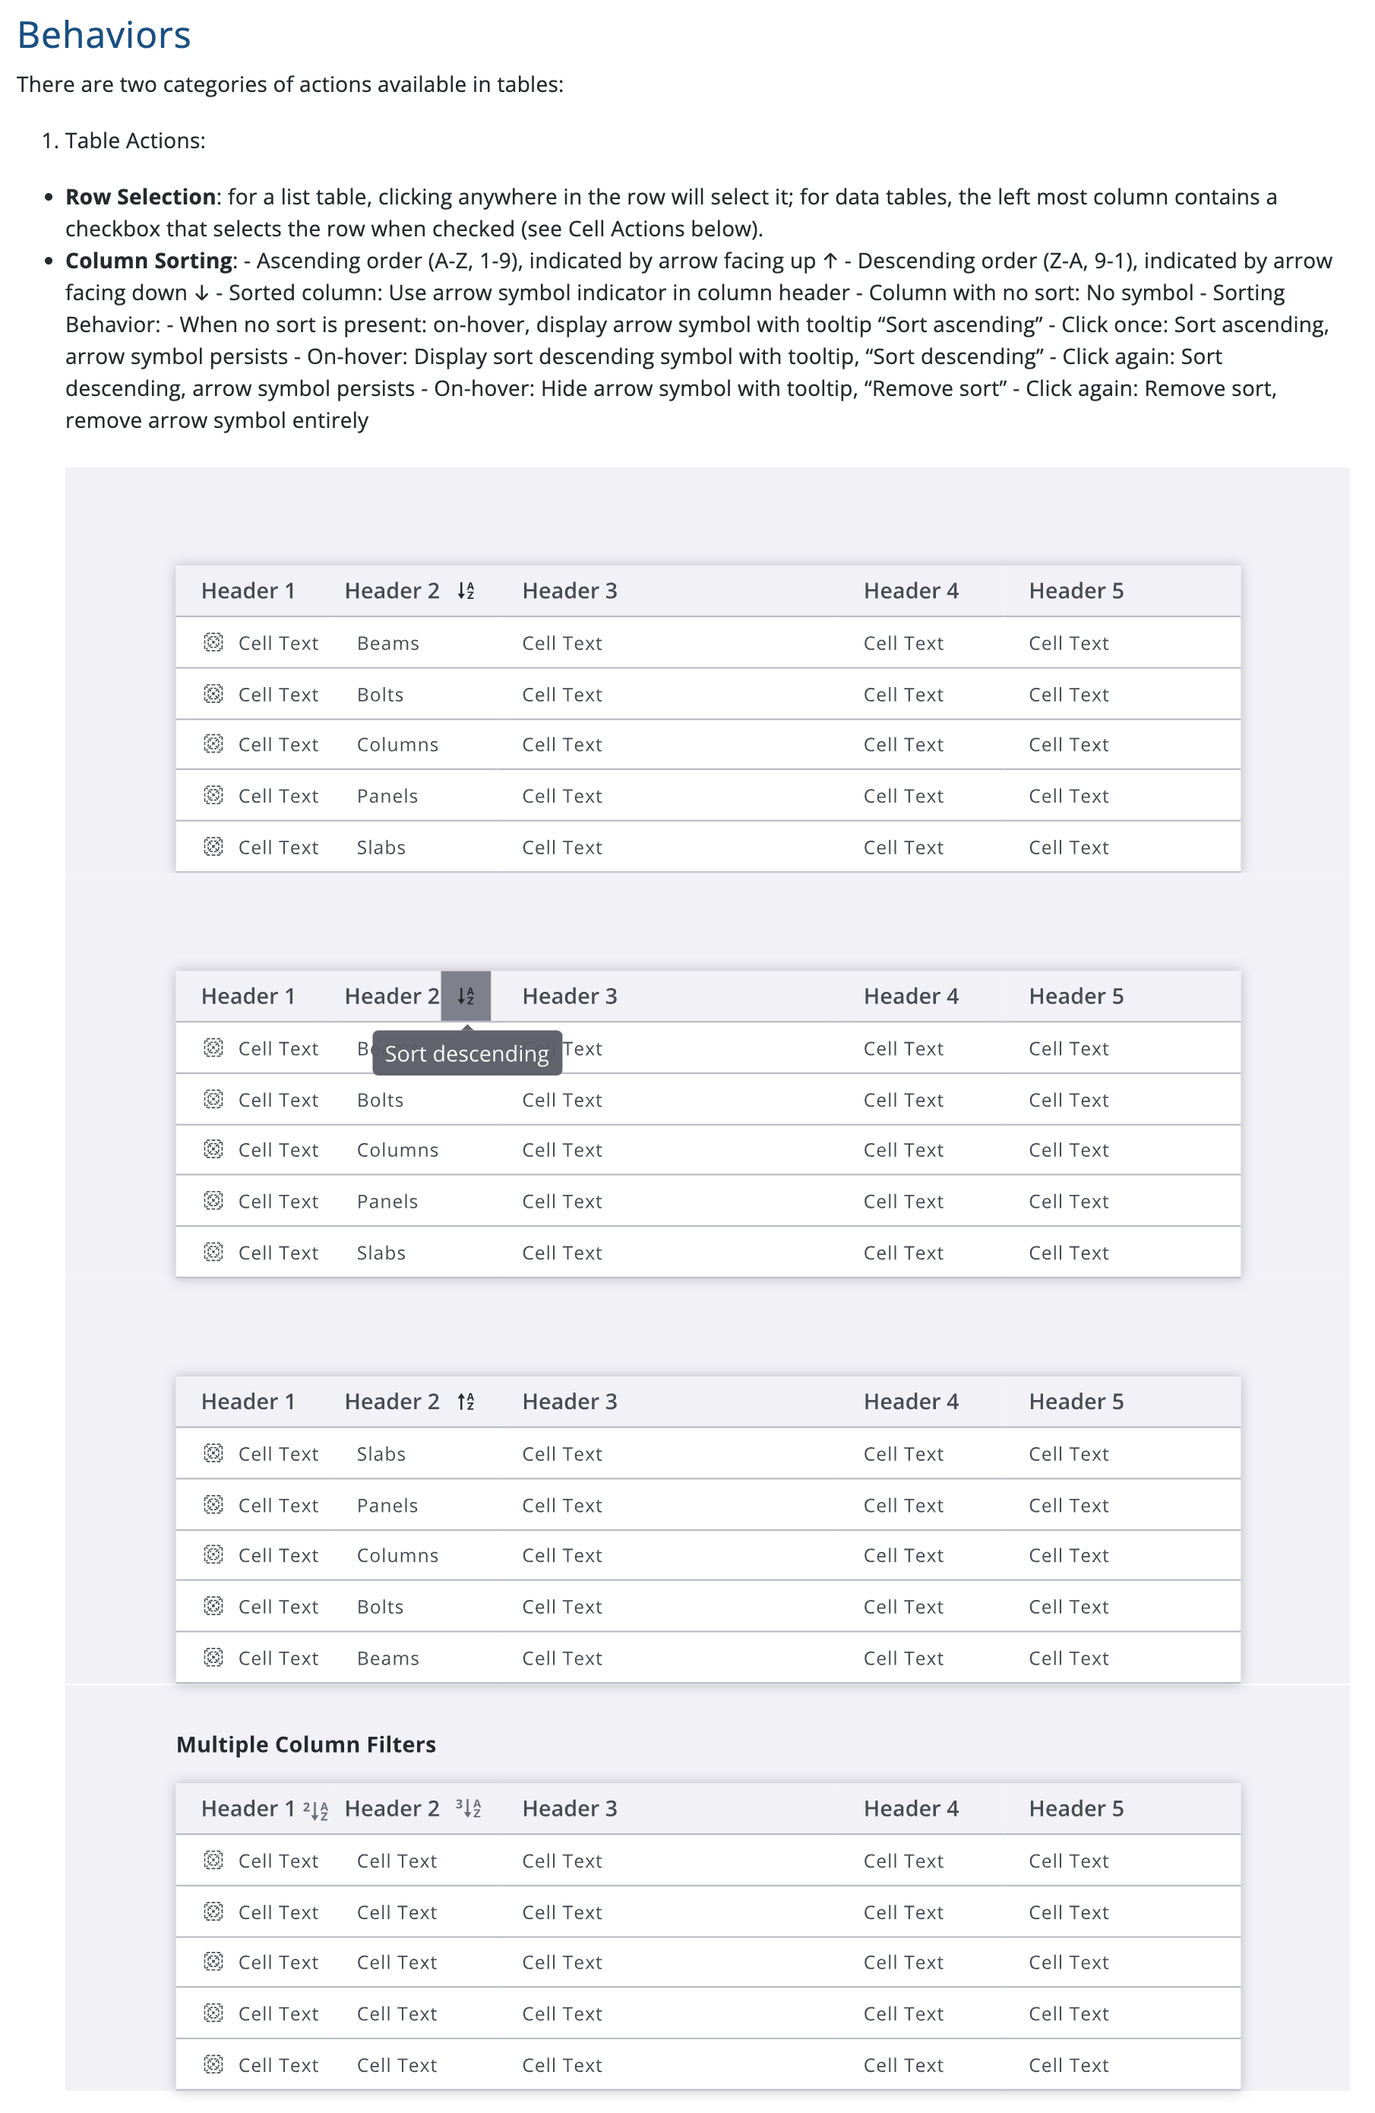The width and height of the screenshot is (1375, 2113).
Task: Click the highlighted sort icon above the Sort descending tooltip
Action: pos(466,996)
